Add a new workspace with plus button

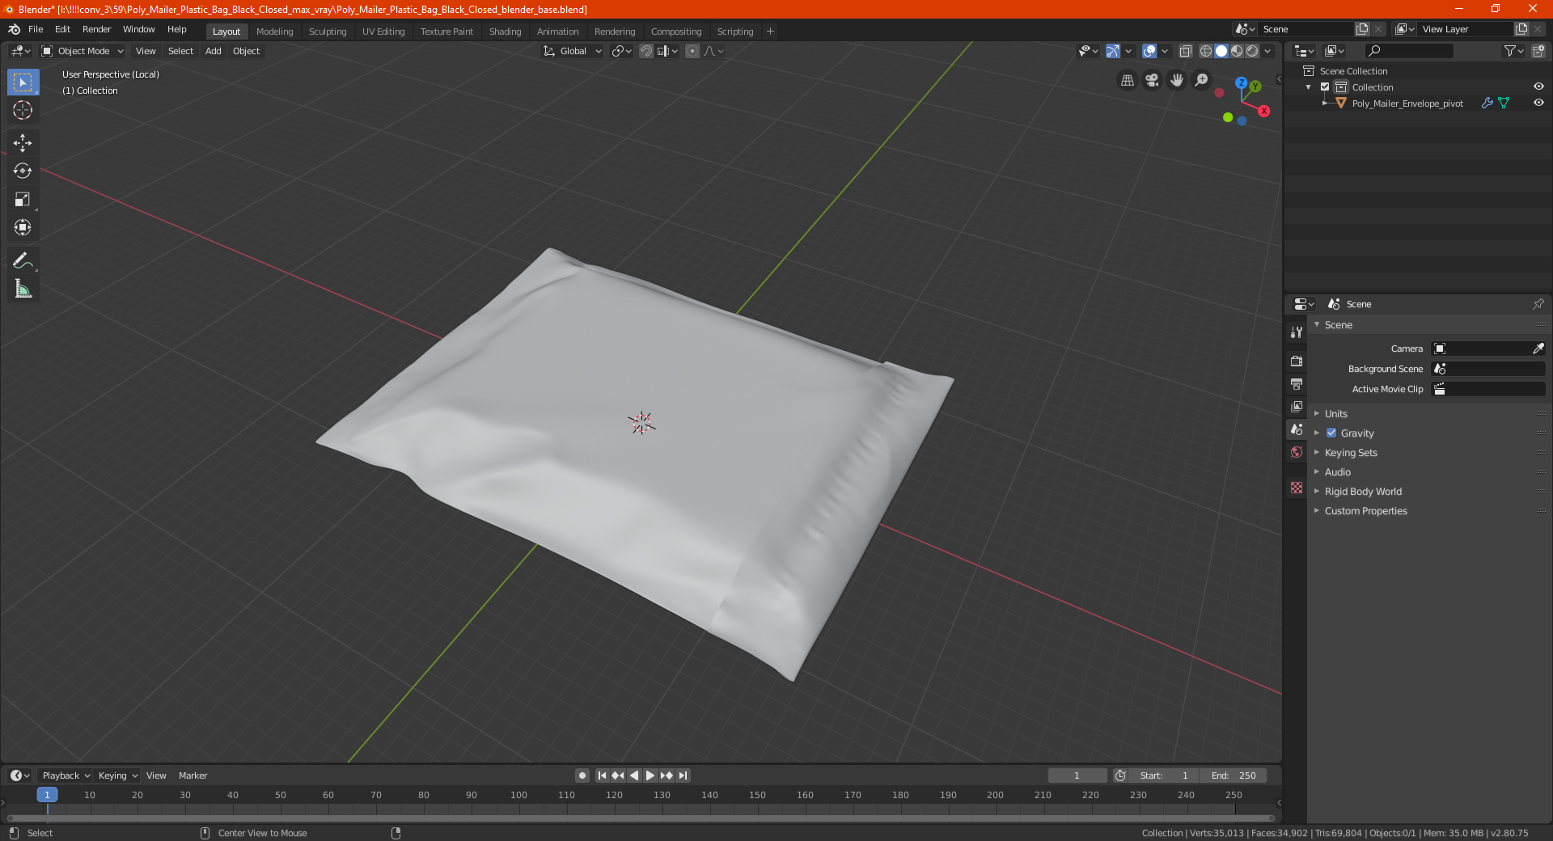[770, 32]
